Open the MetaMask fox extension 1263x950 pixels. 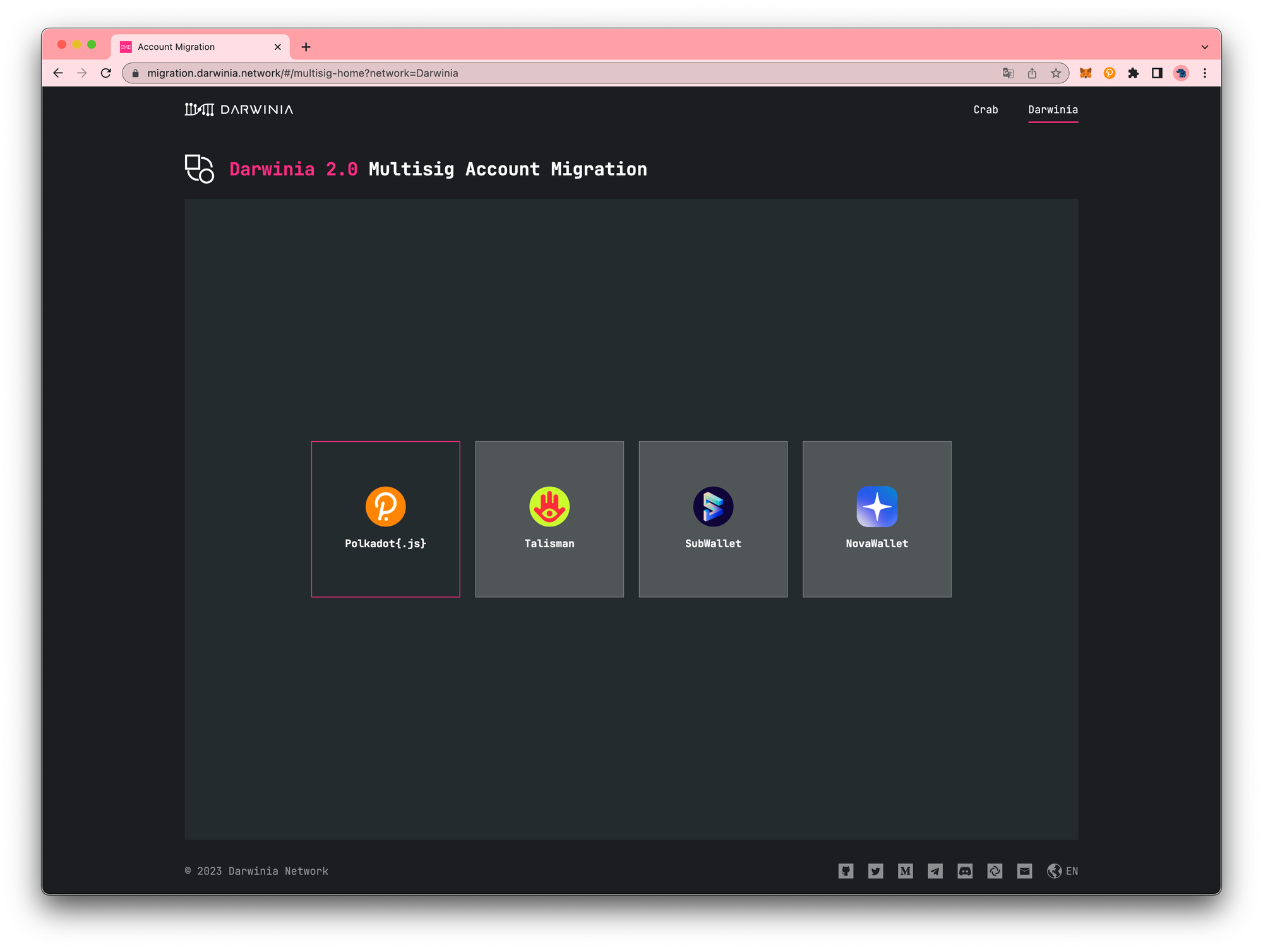1086,73
